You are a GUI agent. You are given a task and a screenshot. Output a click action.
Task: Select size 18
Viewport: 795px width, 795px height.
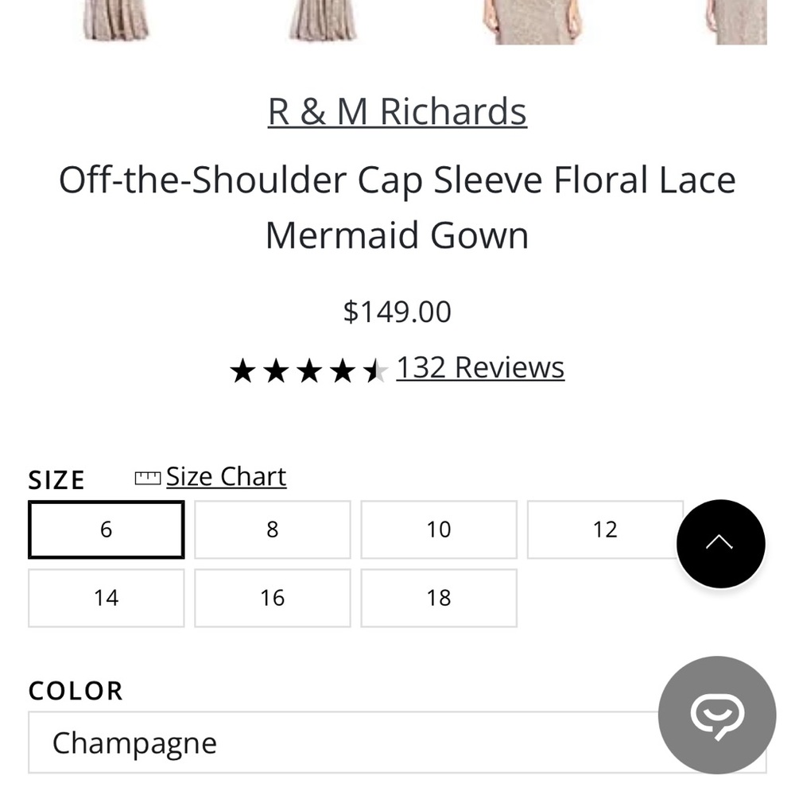(x=439, y=597)
